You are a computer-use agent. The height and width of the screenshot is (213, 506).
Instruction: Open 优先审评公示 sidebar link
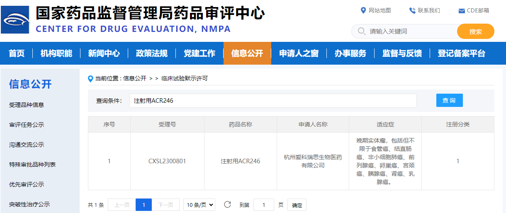(27, 184)
